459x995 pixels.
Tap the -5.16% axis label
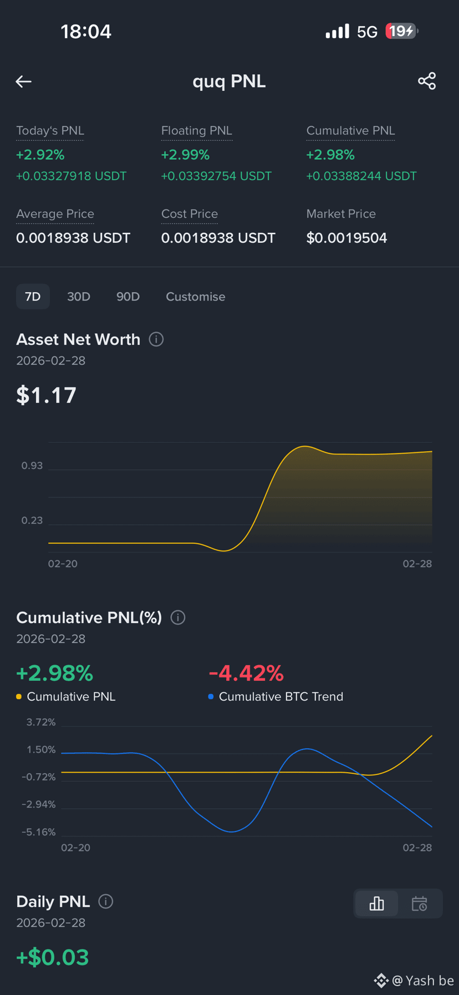point(38,832)
